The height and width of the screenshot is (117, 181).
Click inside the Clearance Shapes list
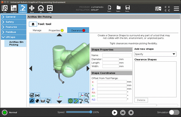click(x=155, y=79)
